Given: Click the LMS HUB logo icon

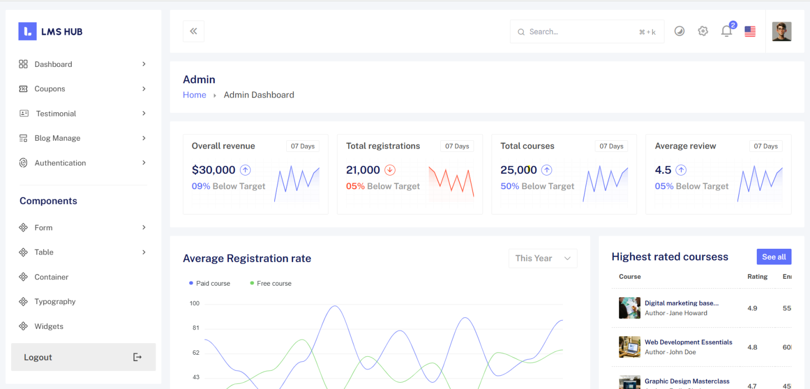Looking at the screenshot, I should pos(27,31).
